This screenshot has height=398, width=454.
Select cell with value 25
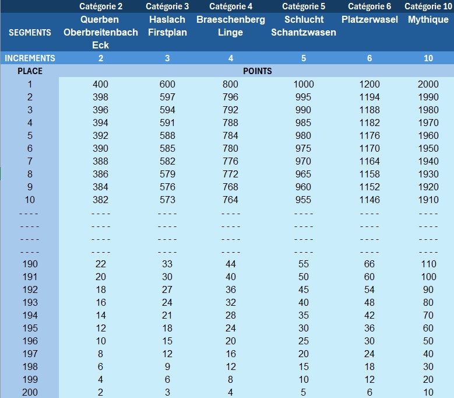coord(304,341)
